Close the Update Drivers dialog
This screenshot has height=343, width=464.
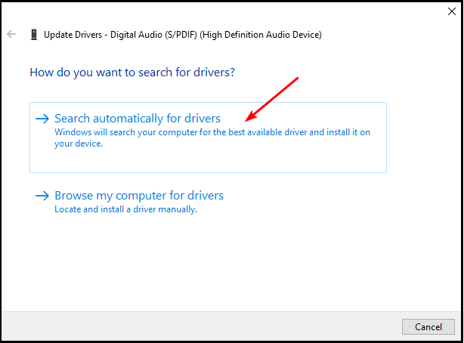452,11
